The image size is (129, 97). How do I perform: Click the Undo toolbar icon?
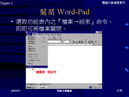coord(57,38)
